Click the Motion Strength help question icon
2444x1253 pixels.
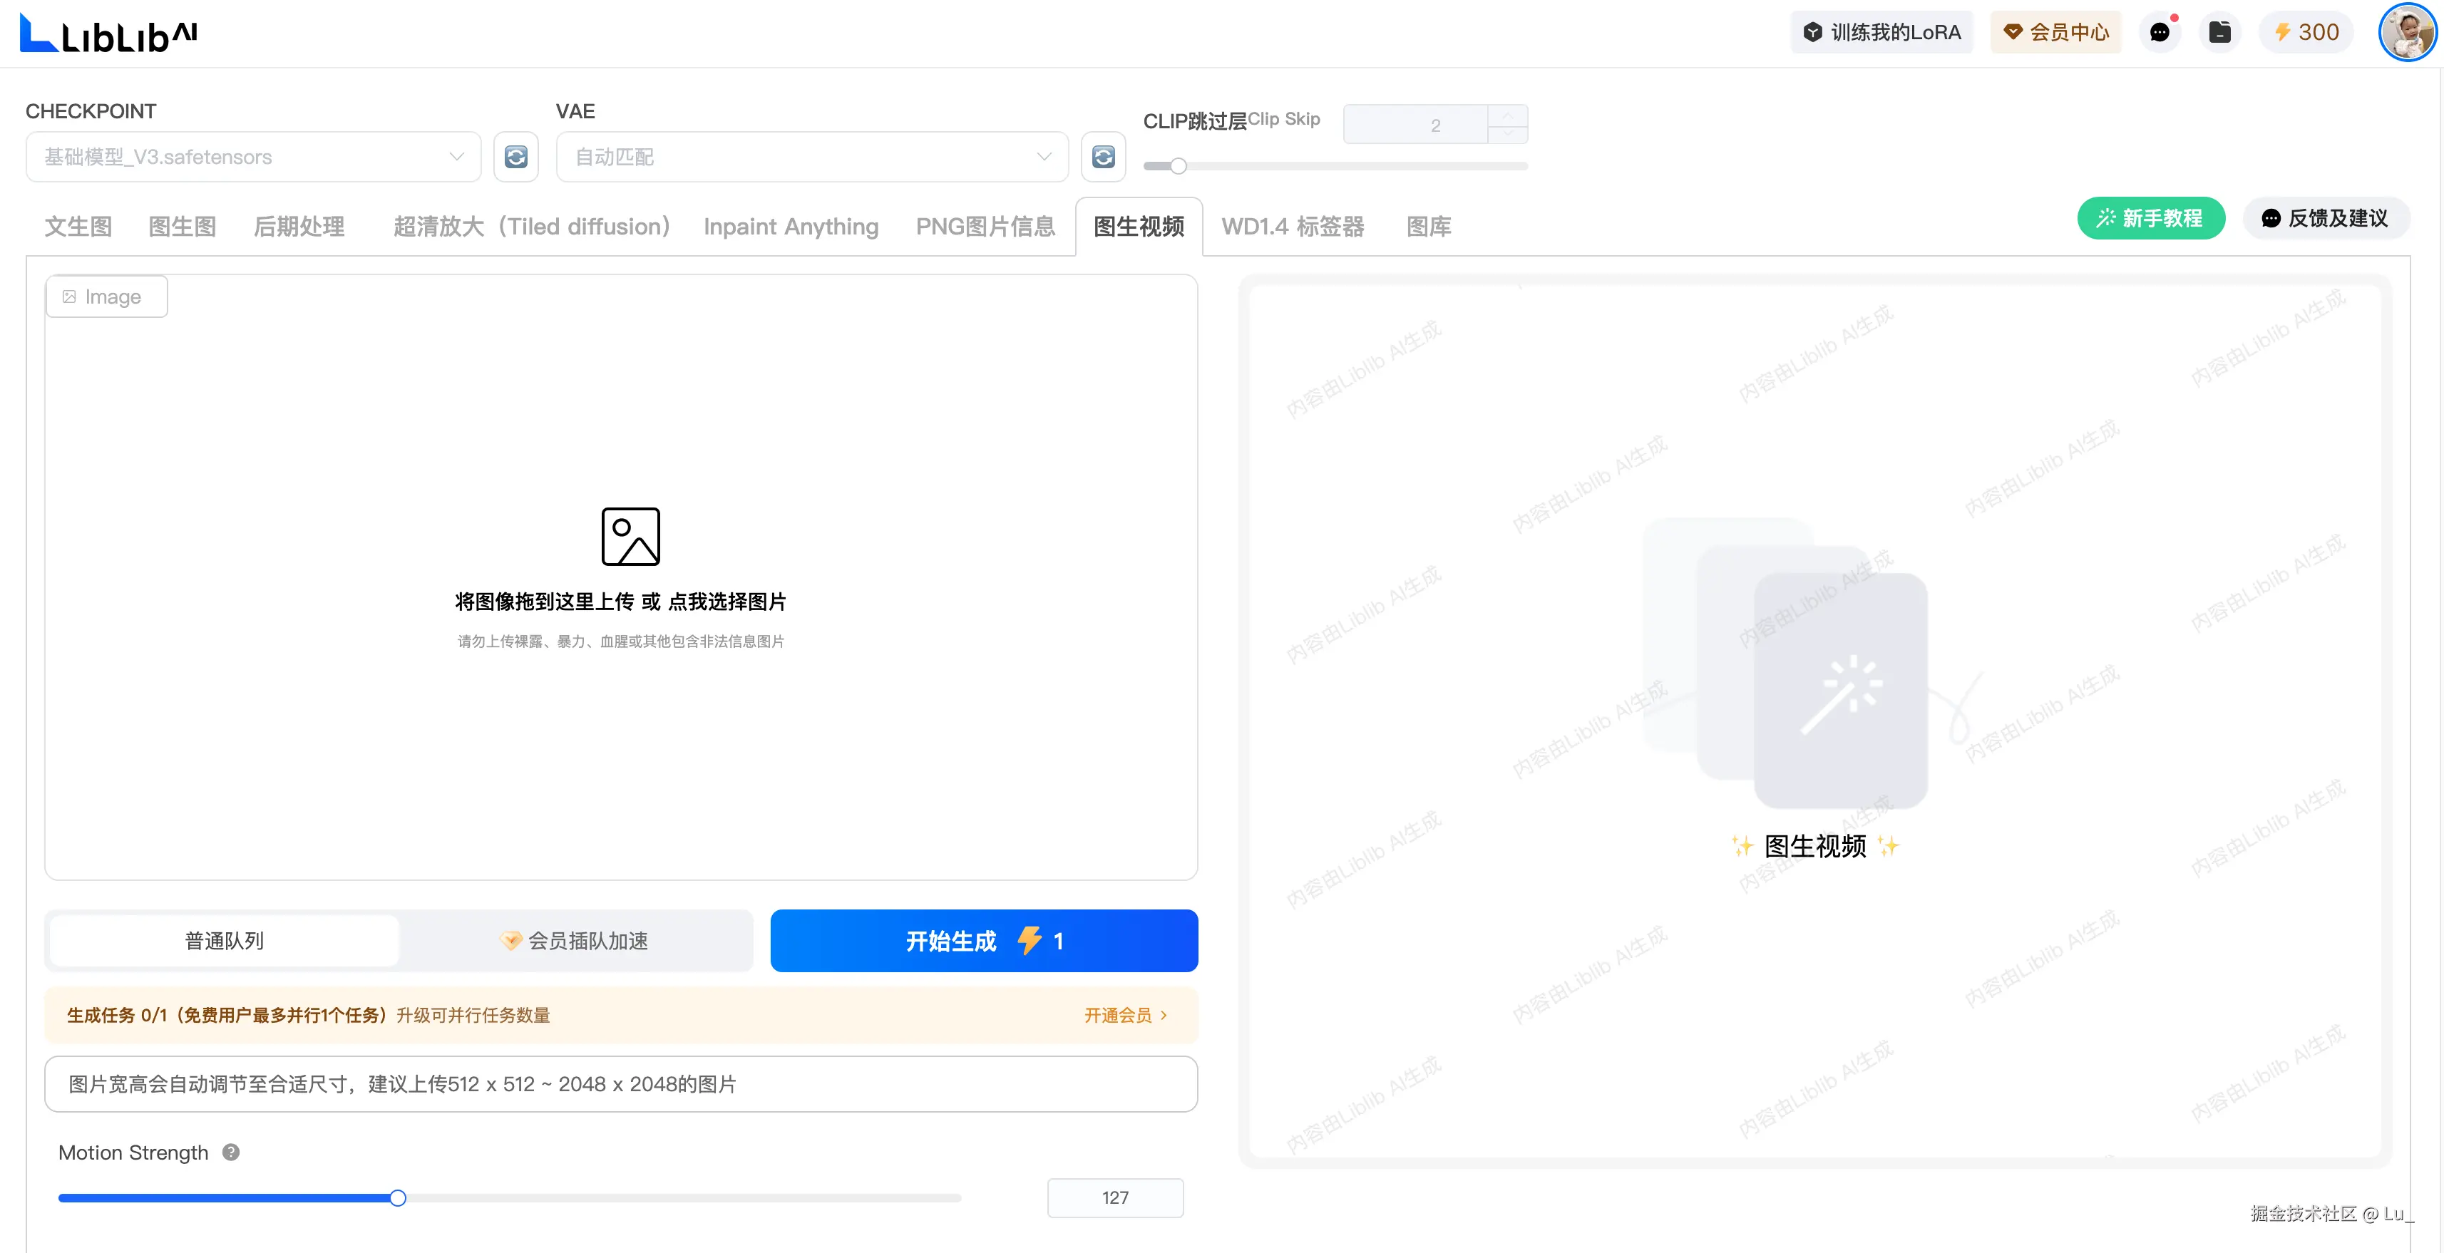(x=230, y=1152)
